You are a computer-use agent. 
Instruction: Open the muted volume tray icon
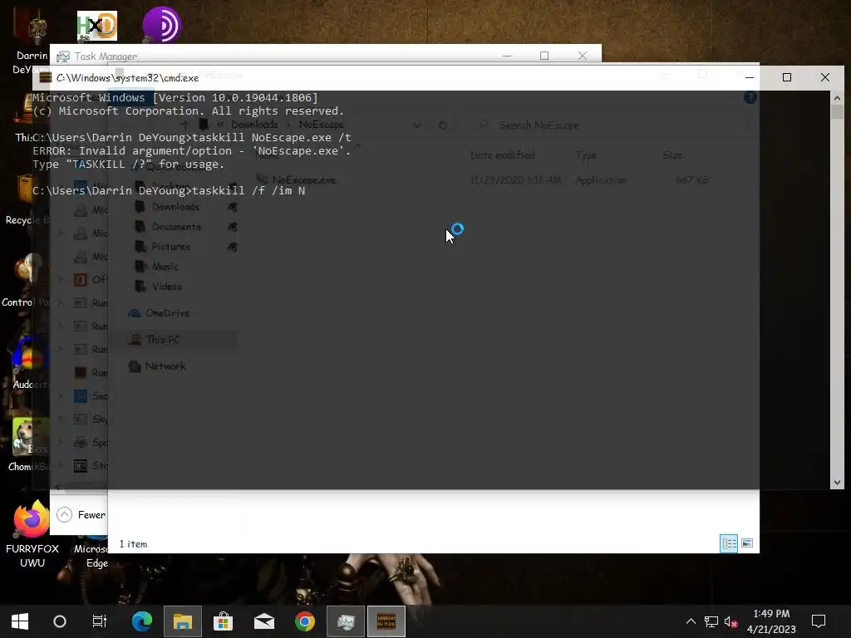(x=731, y=621)
